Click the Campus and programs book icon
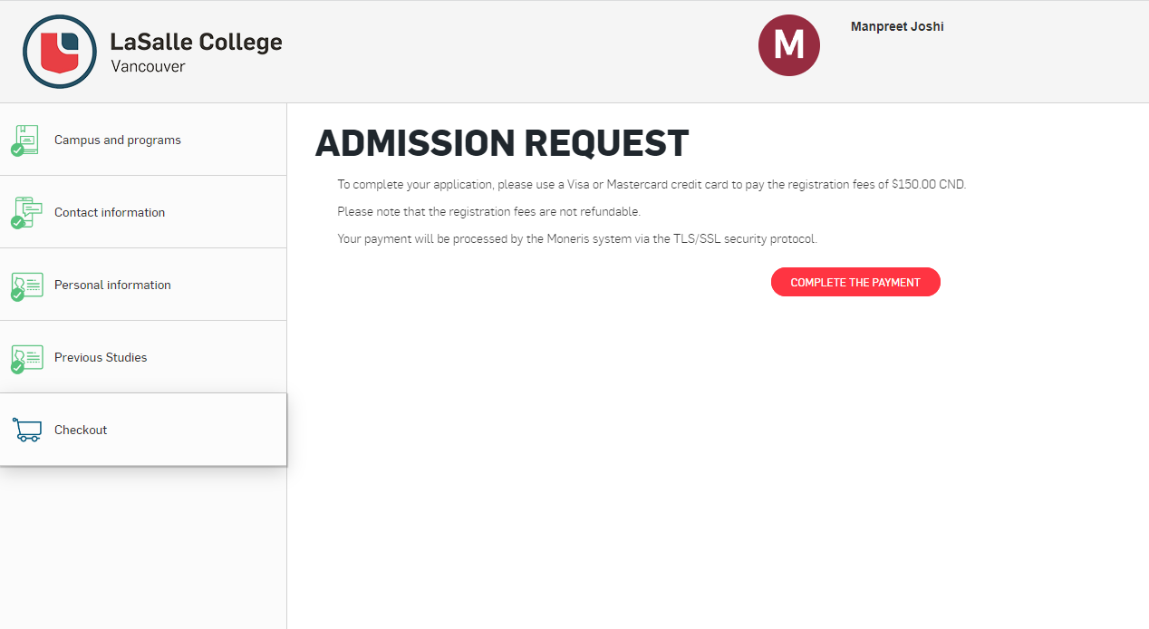 [x=27, y=140]
